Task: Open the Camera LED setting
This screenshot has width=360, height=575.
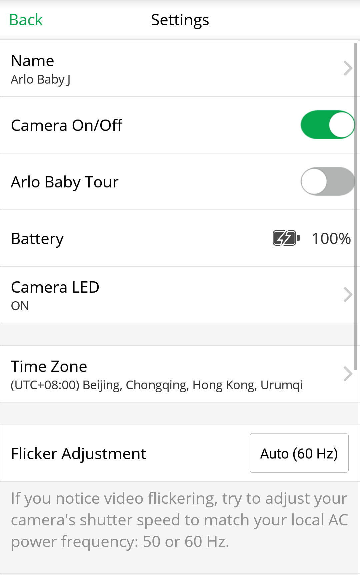Action: [x=177, y=295]
